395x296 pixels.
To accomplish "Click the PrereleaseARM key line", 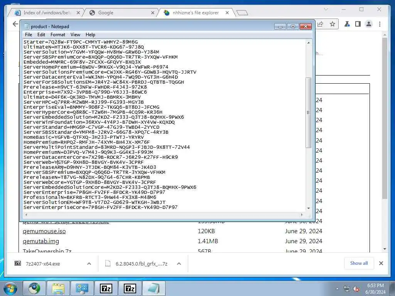I will (x=90, y=167).
